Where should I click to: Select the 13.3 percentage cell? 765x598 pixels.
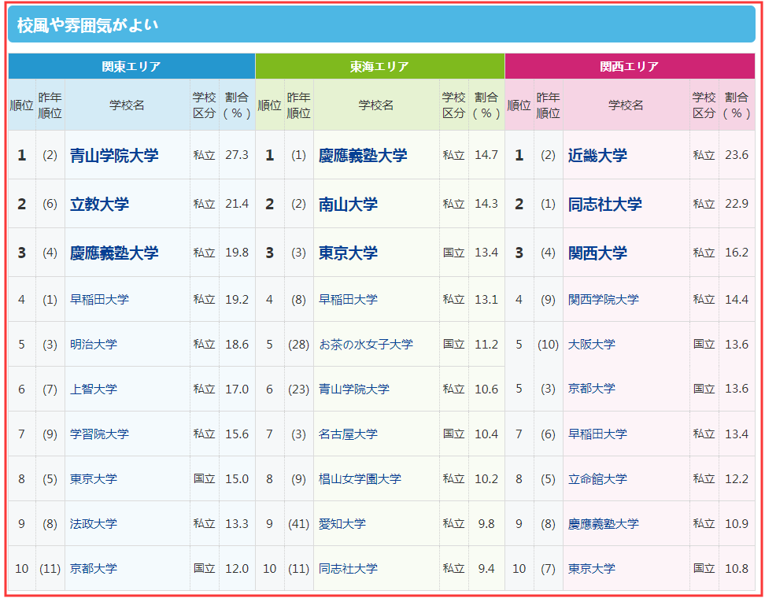(x=237, y=524)
